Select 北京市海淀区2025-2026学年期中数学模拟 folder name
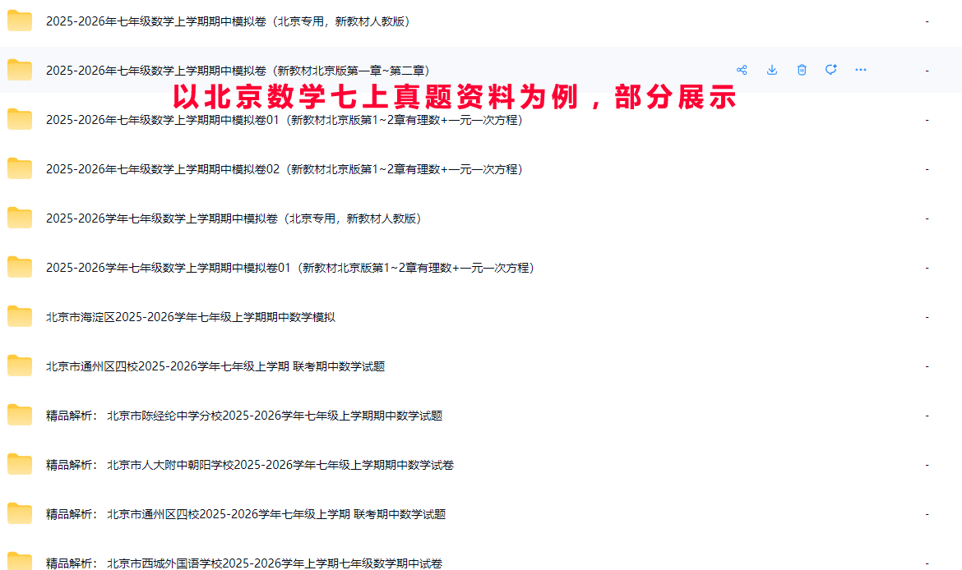The width and height of the screenshot is (962, 570). click(x=191, y=317)
